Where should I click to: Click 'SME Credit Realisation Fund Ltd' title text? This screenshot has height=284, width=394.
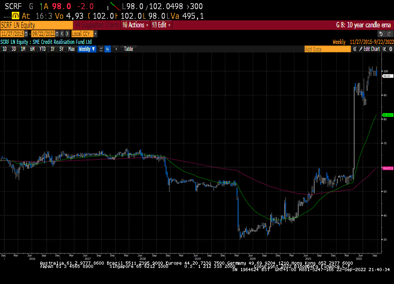tap(62, 42)
